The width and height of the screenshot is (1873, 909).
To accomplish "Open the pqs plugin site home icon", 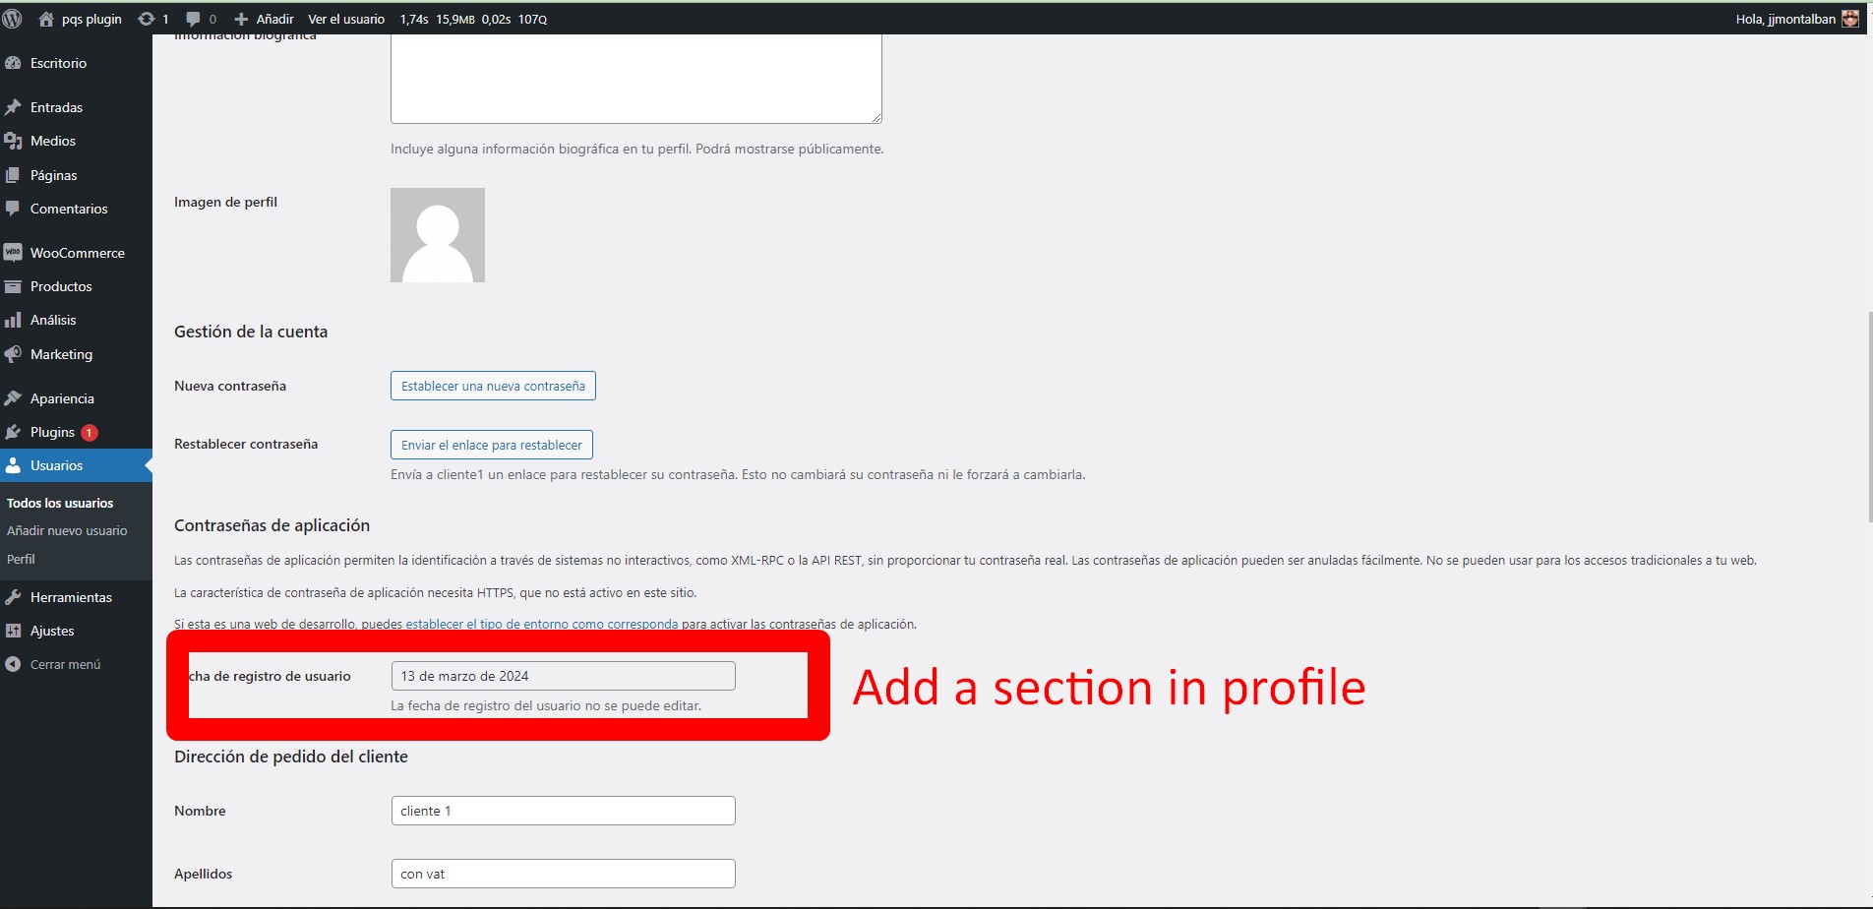I will tap(46, 19).
